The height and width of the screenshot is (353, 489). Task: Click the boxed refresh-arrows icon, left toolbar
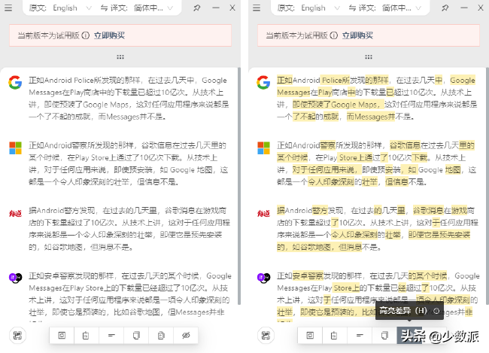click(x=62, y=336)
